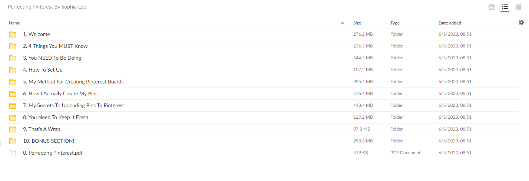529x181 pixels.
Task: Select the list view icon
Action: click(505, 7)
